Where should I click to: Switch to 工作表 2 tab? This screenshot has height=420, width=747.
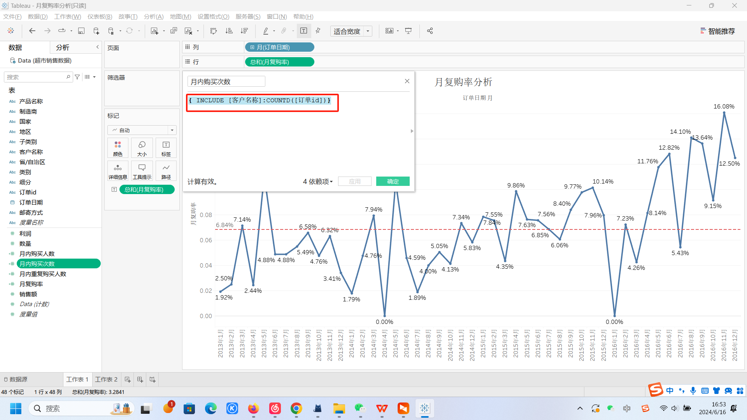(x=106, y=379)
